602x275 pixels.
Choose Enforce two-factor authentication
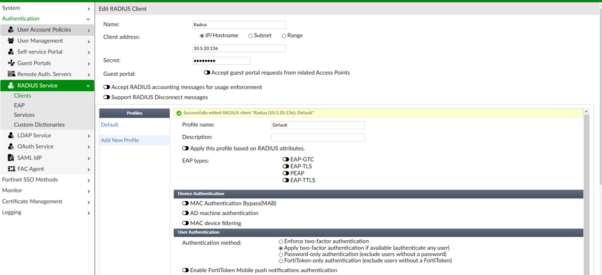(x=281, y=242)
